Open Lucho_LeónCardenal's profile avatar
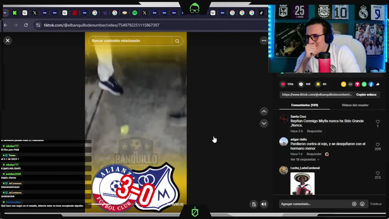389x219 pixels. coord(284,170)
